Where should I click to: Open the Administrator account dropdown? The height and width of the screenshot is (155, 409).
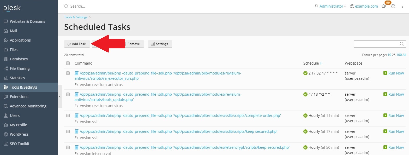(x=330, y=6)
